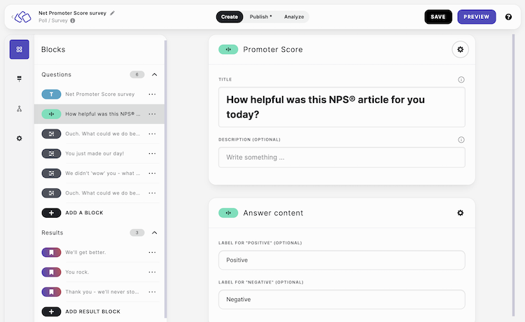Click the text block icon beside Net Promoter Score survey
Image resolution: width=525 pixels, height=322 pixels.
(x=51, y=94)
